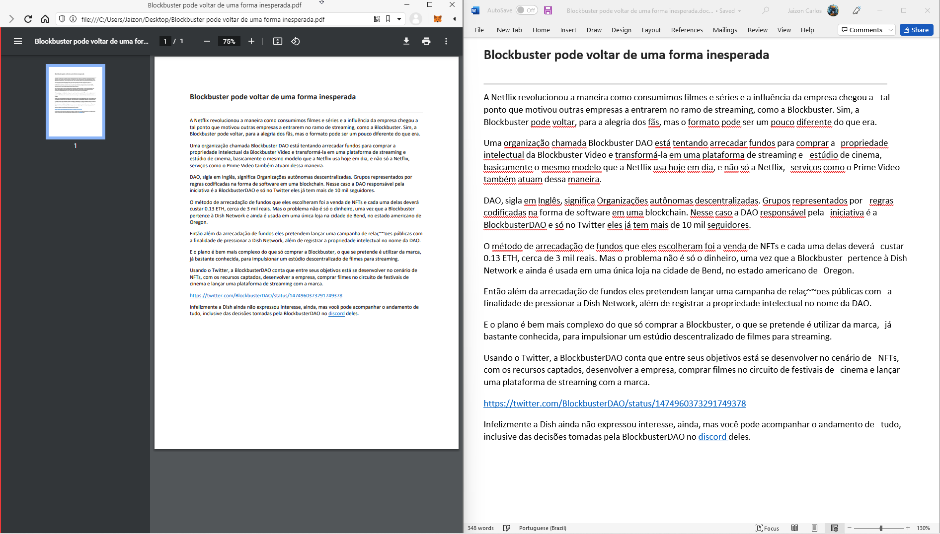
Task: Open the Layout ribbon tab
Action: [x=651, y=30]
